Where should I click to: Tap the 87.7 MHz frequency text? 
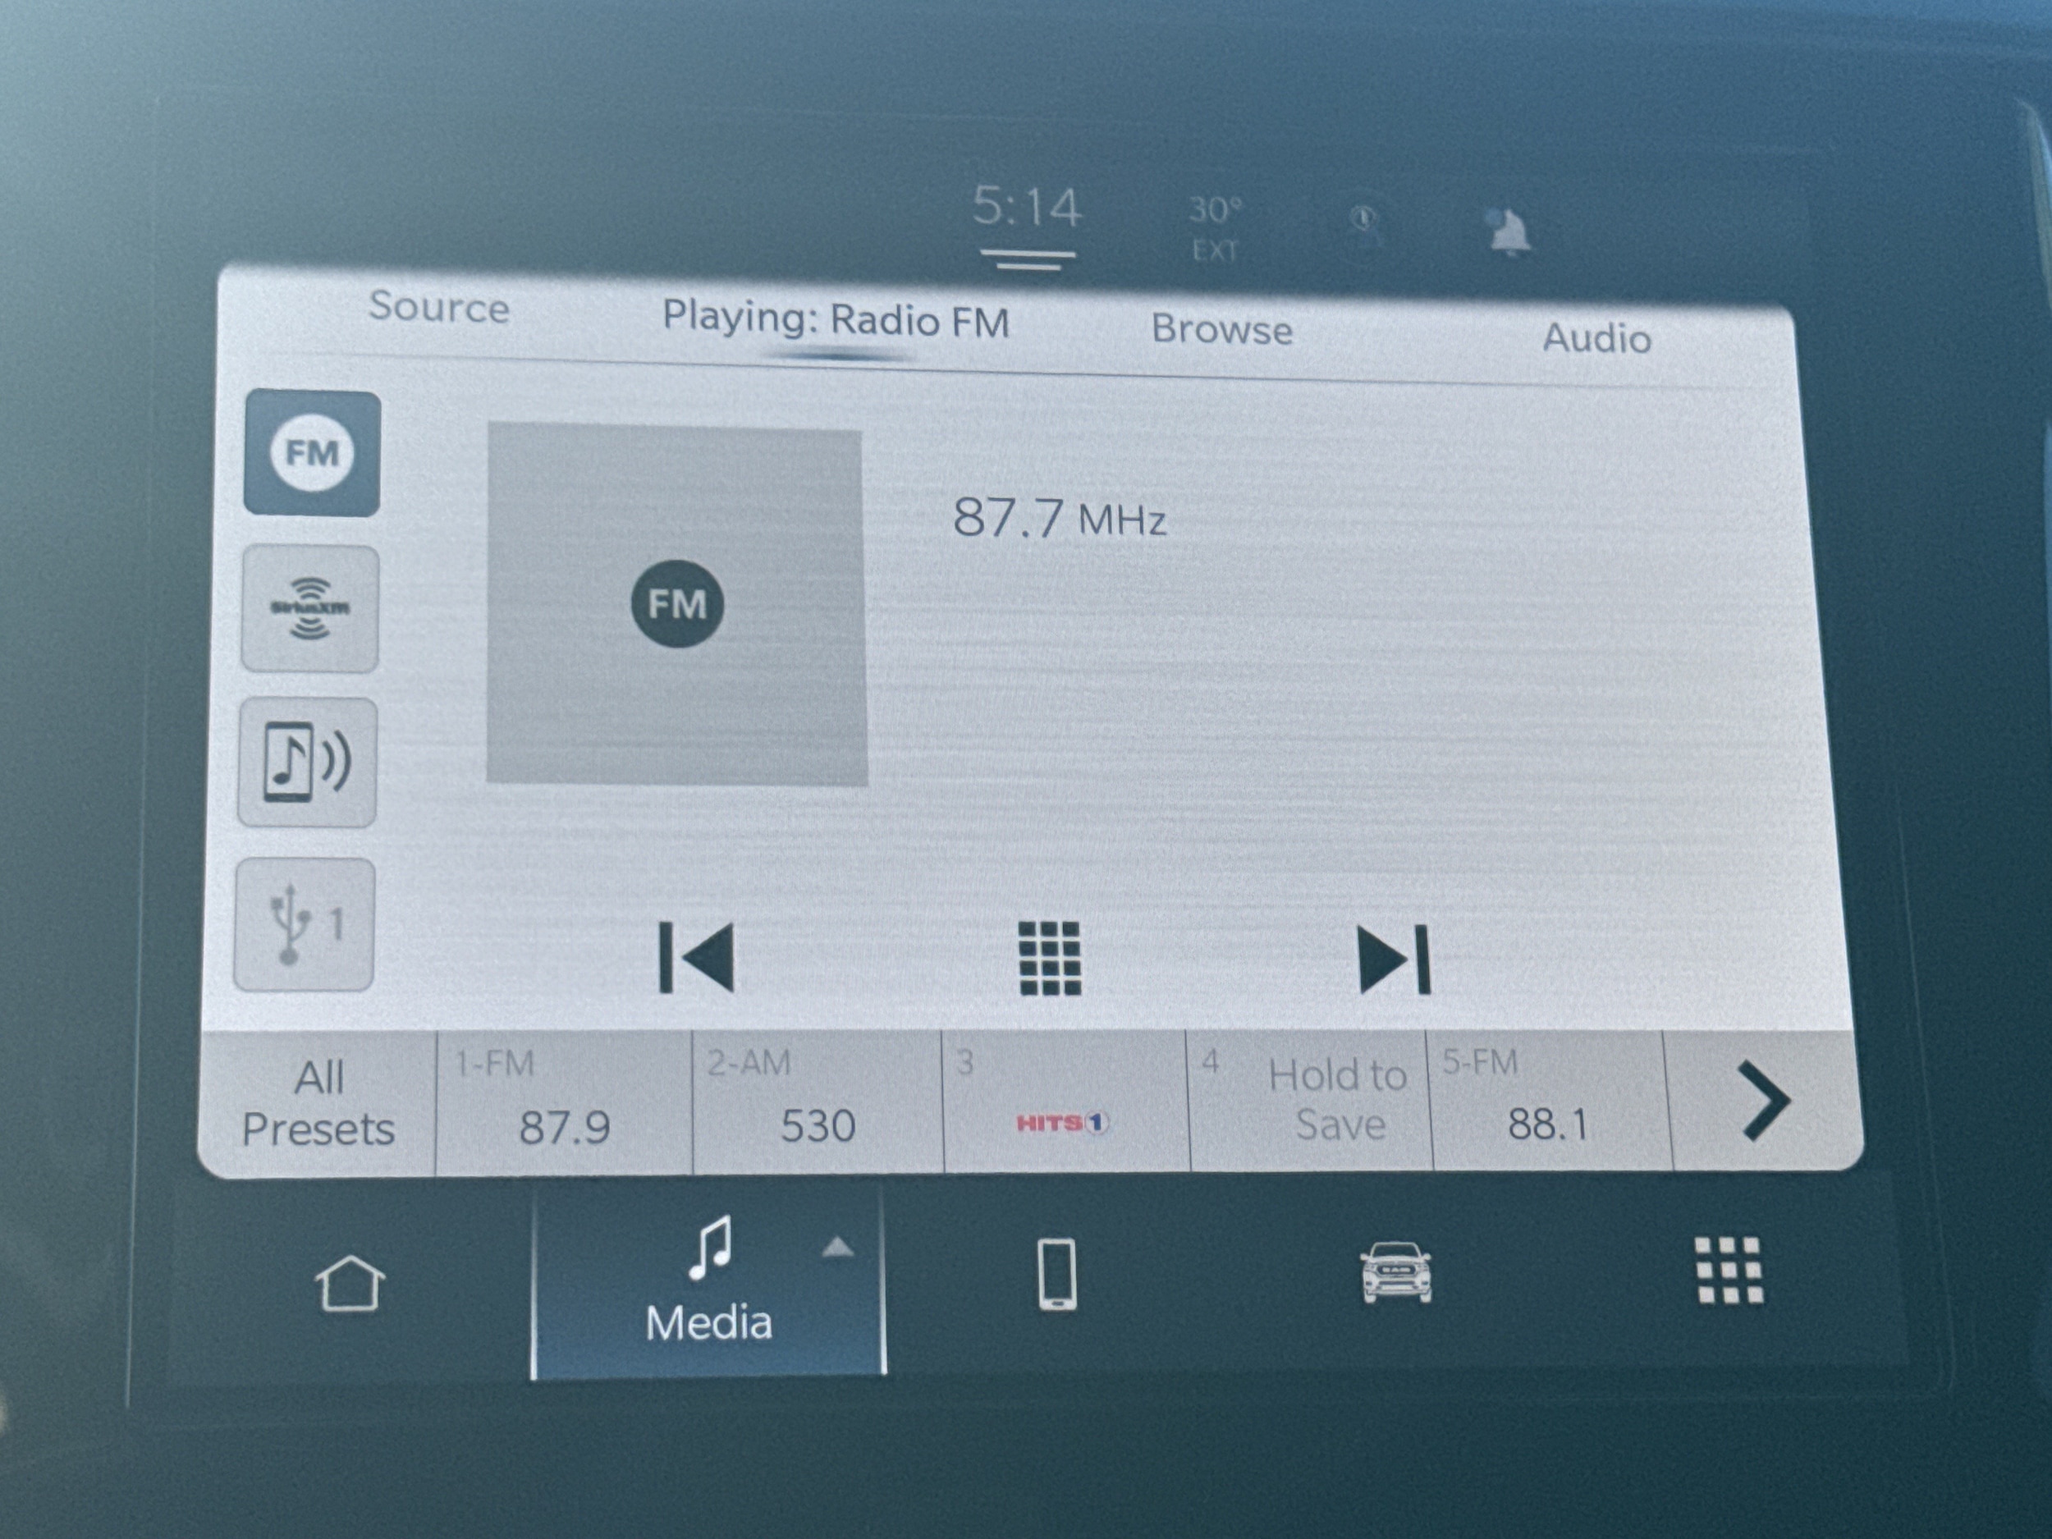[1060, 518]
